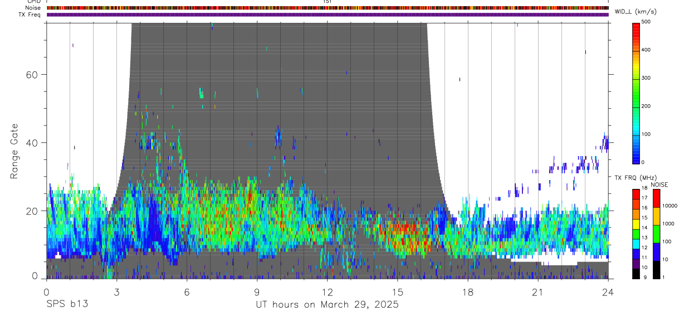
Task: Select the x-axis hour label 18
Action: [468, 292]
